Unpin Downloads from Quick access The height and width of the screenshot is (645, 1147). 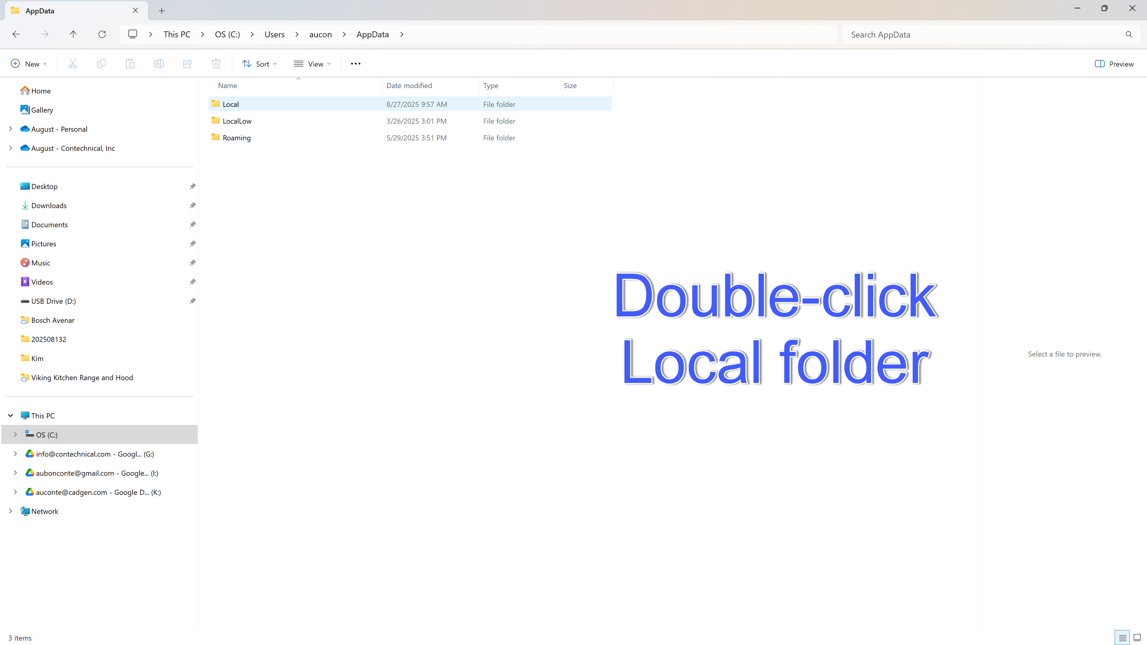pos(192,205)
